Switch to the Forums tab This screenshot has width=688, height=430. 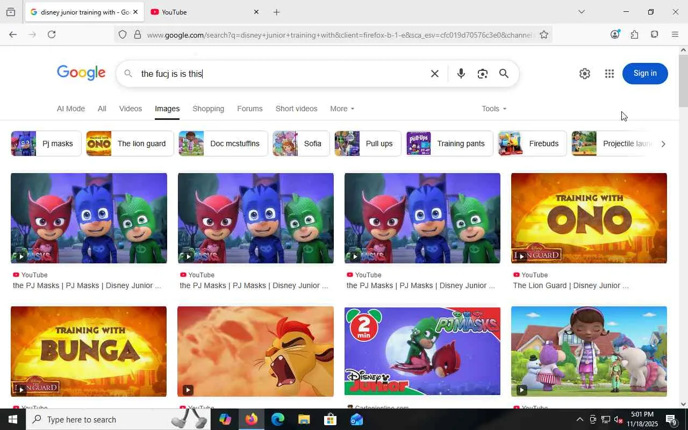click(250, 109)
